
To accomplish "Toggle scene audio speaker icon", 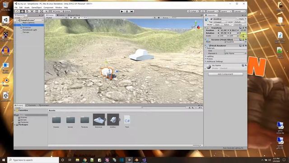I will coord(75,18).
